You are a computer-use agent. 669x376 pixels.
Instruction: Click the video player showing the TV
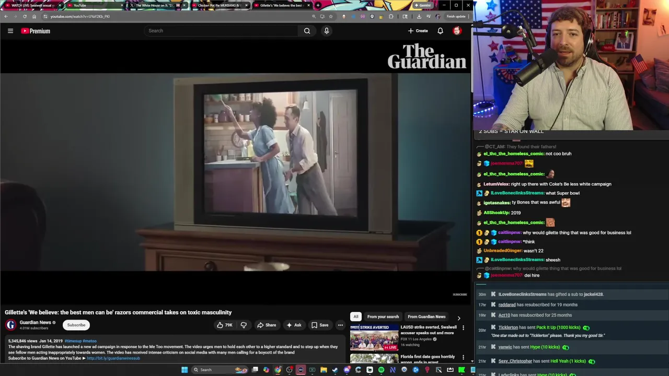[235, 172]
